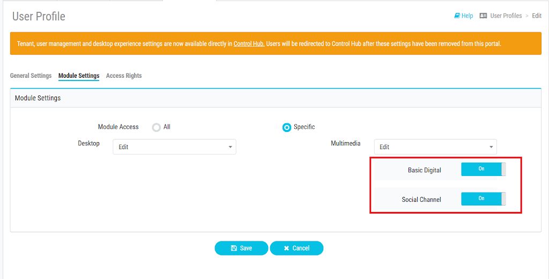This screenshot has height=279, width=549.
Task: Cancel the profile edit
Action: [x=296, y=248]
